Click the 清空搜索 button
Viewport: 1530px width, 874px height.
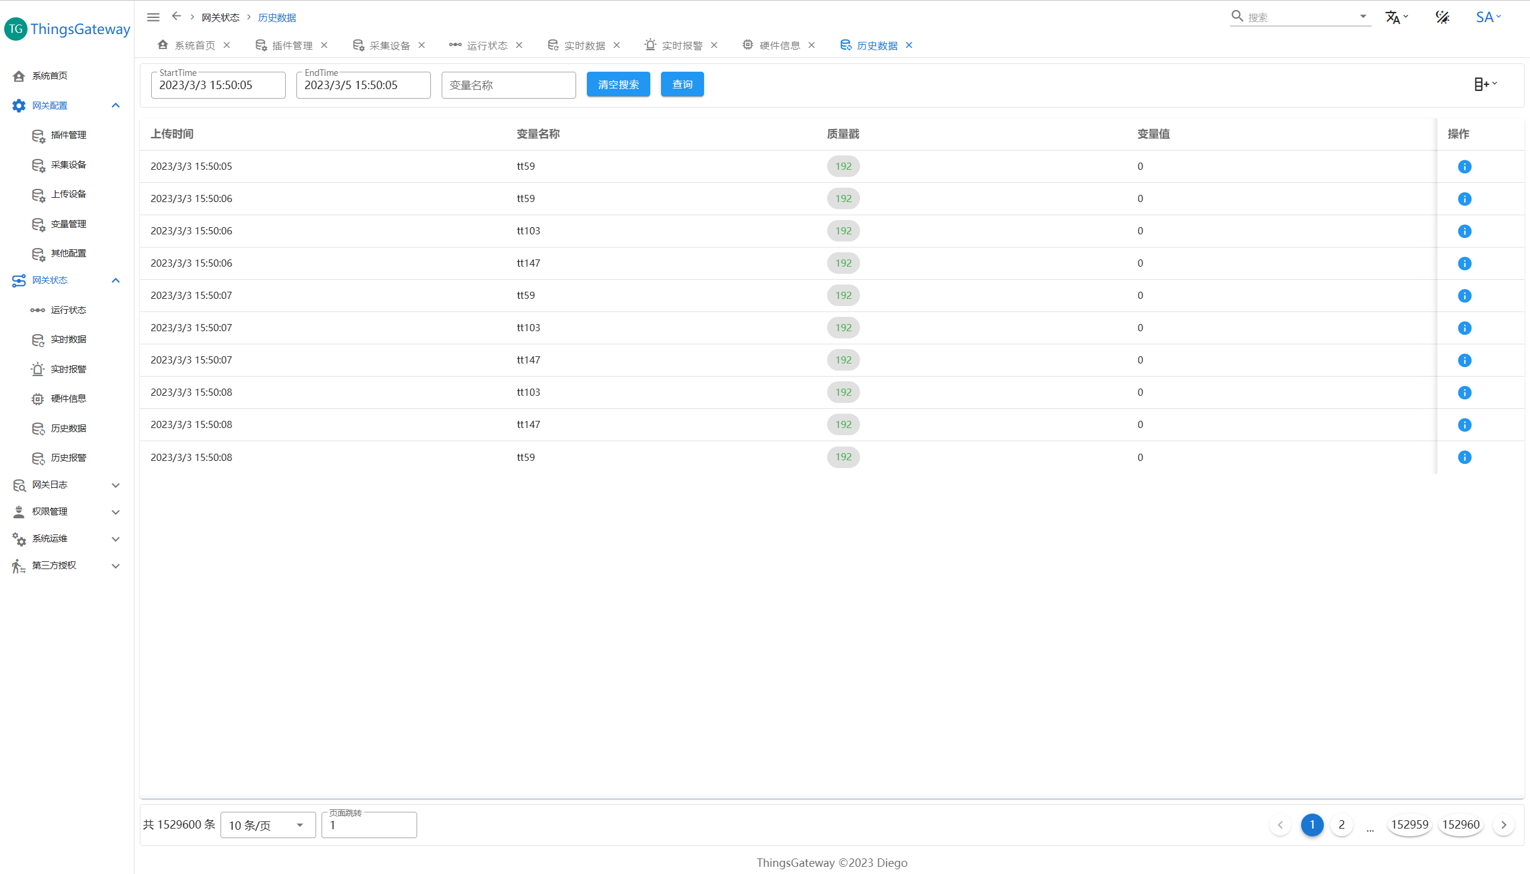[618, 85]
